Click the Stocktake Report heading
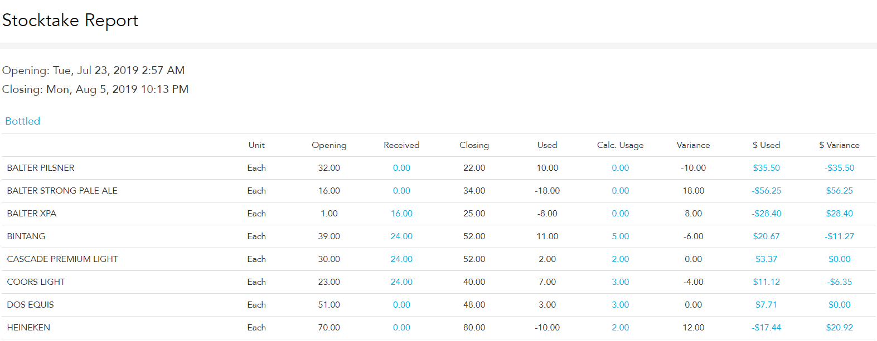This screenshot has width=877, height=341. point(70,21)
